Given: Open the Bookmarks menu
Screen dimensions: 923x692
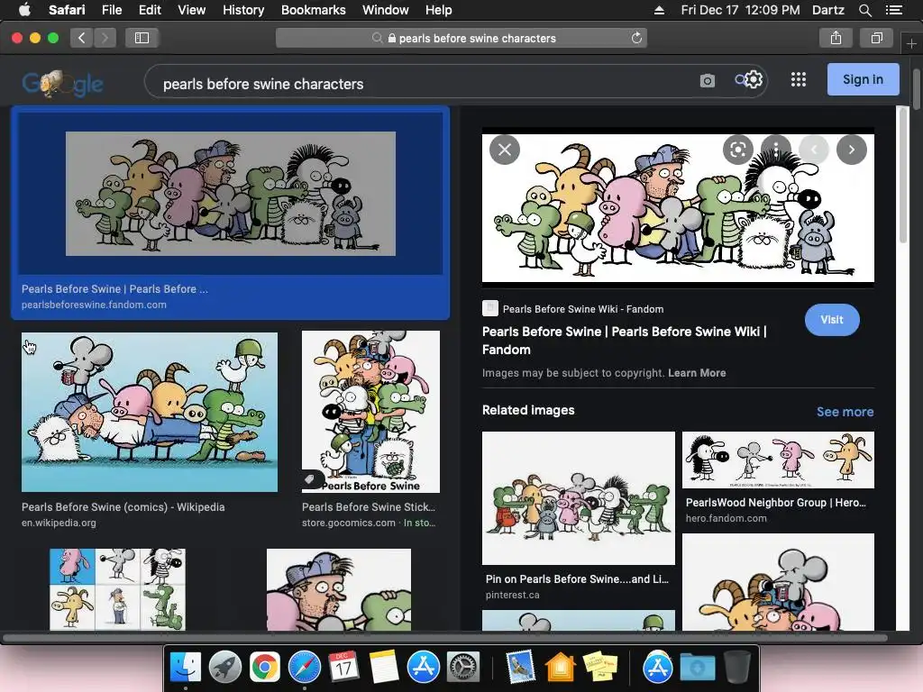Looking at the screenshot, I should [313, 10].
